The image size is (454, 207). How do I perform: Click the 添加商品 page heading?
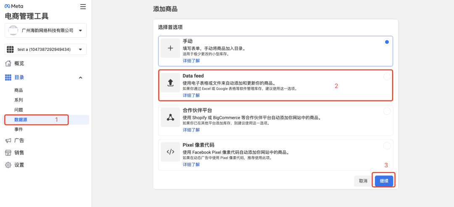pos(165,9)
